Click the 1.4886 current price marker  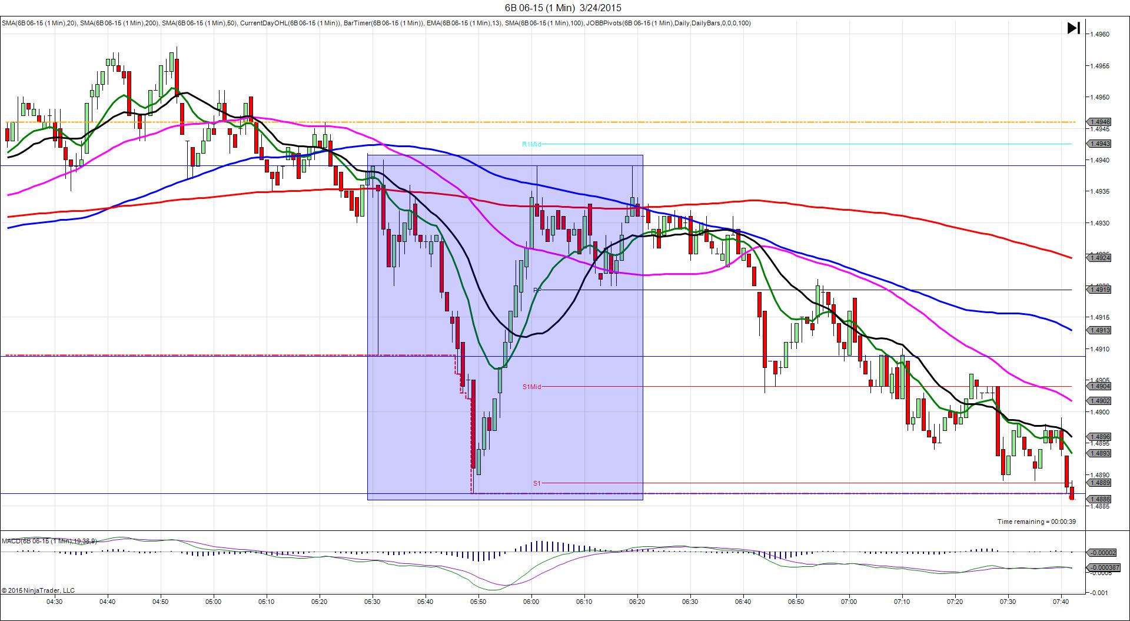1099,499
